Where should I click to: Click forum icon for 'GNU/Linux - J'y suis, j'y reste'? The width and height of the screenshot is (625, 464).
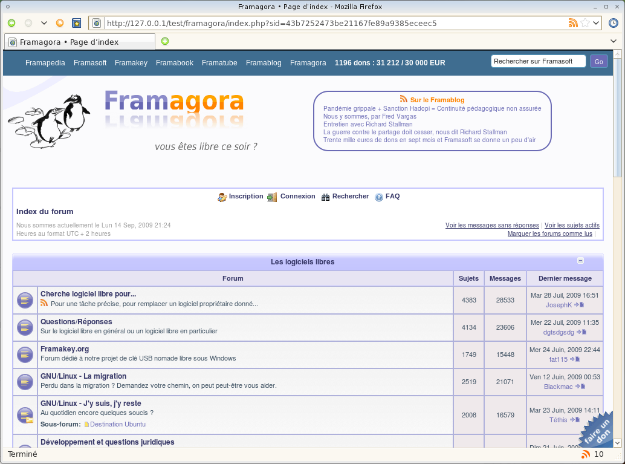tap(25, 415)
